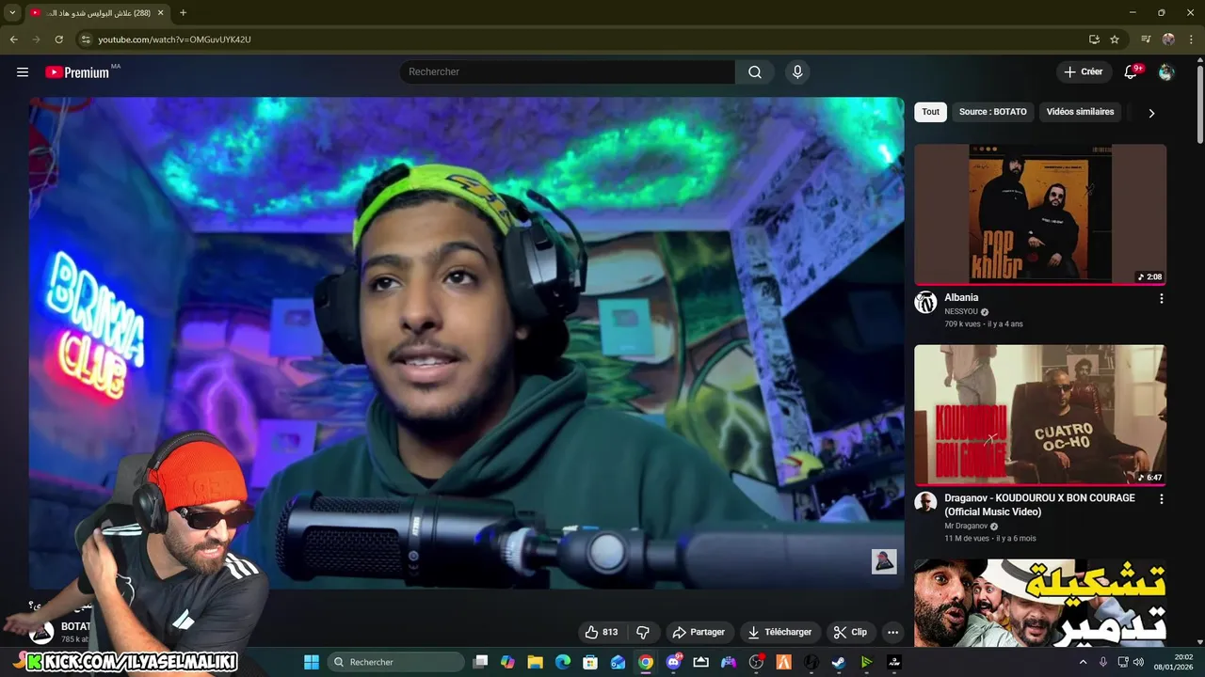1205x677 pixels.
Task: Open a new browser tab
Action: click(183, 12)
